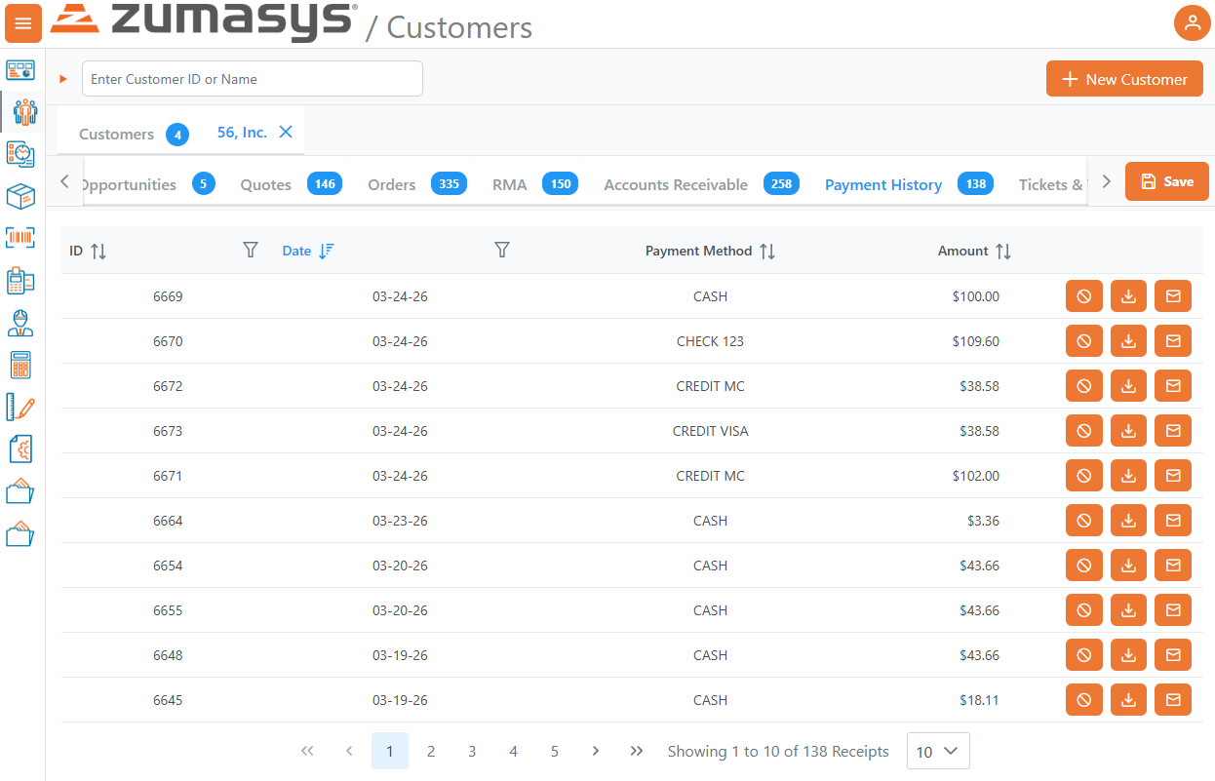Expand hidden tabs using the right chevron
The width and height of the screenshot is (1215, 781).
tap(1106, 180)
